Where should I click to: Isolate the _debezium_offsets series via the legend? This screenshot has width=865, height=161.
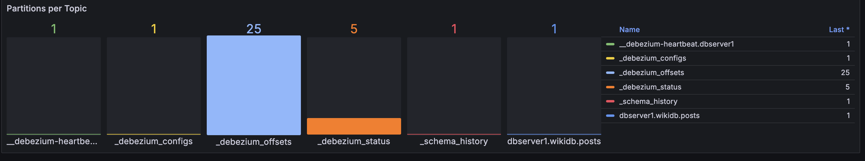[x=651, y=73]
